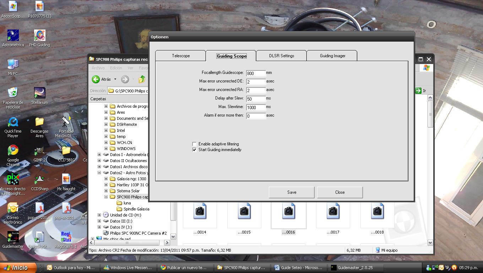Launch Stellarium from the desktop
The width and height of the screenshot is (483, 273).
point(39,96)
